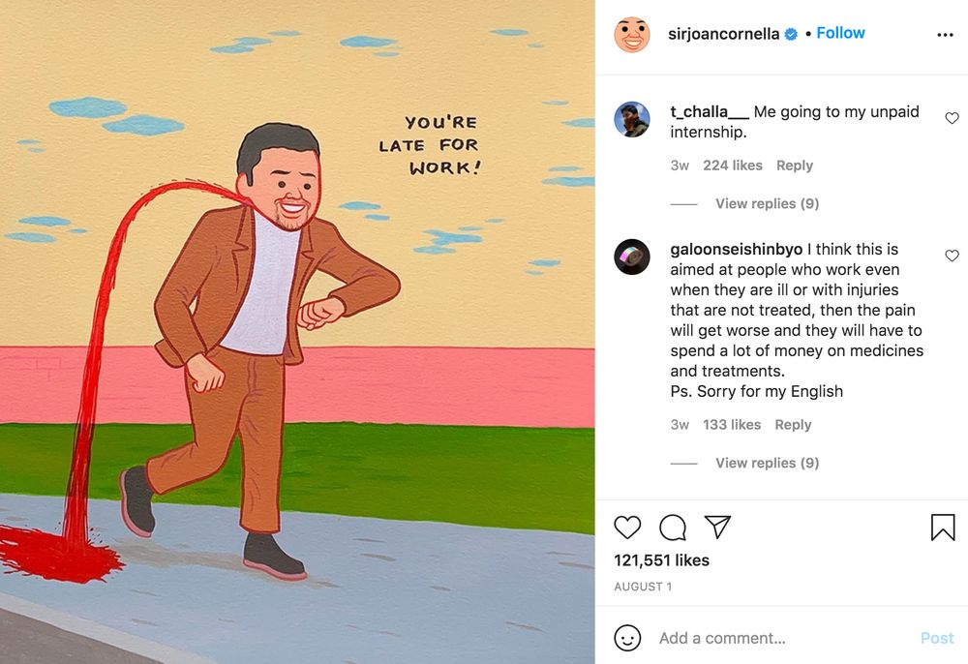Screen dimensions: 968x664
Task: Share the post with the paper plane icon
Action: [x=717, y=527]
